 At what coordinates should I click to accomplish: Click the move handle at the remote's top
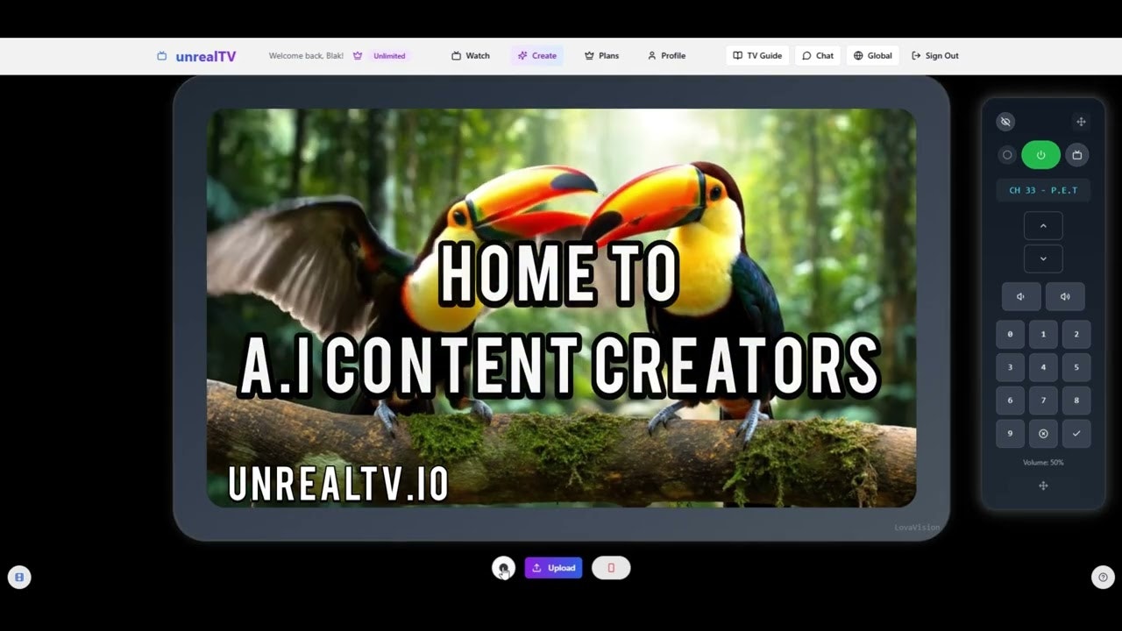pyautogui.click(x=1081, y=122)
